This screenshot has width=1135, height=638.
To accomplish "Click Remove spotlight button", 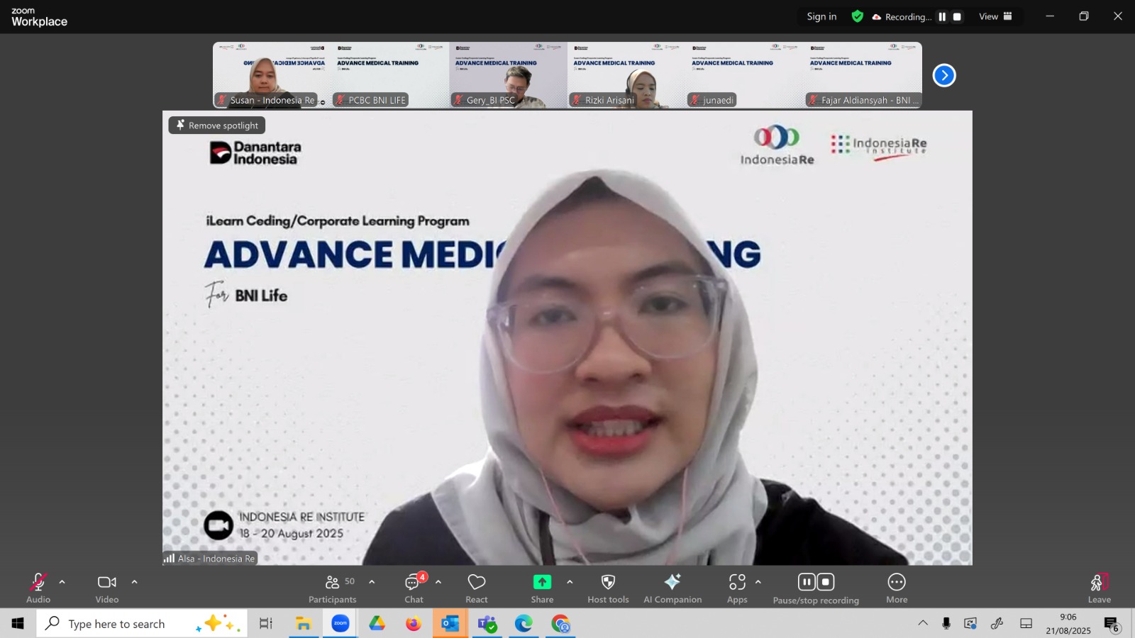I will coord(217,125).
